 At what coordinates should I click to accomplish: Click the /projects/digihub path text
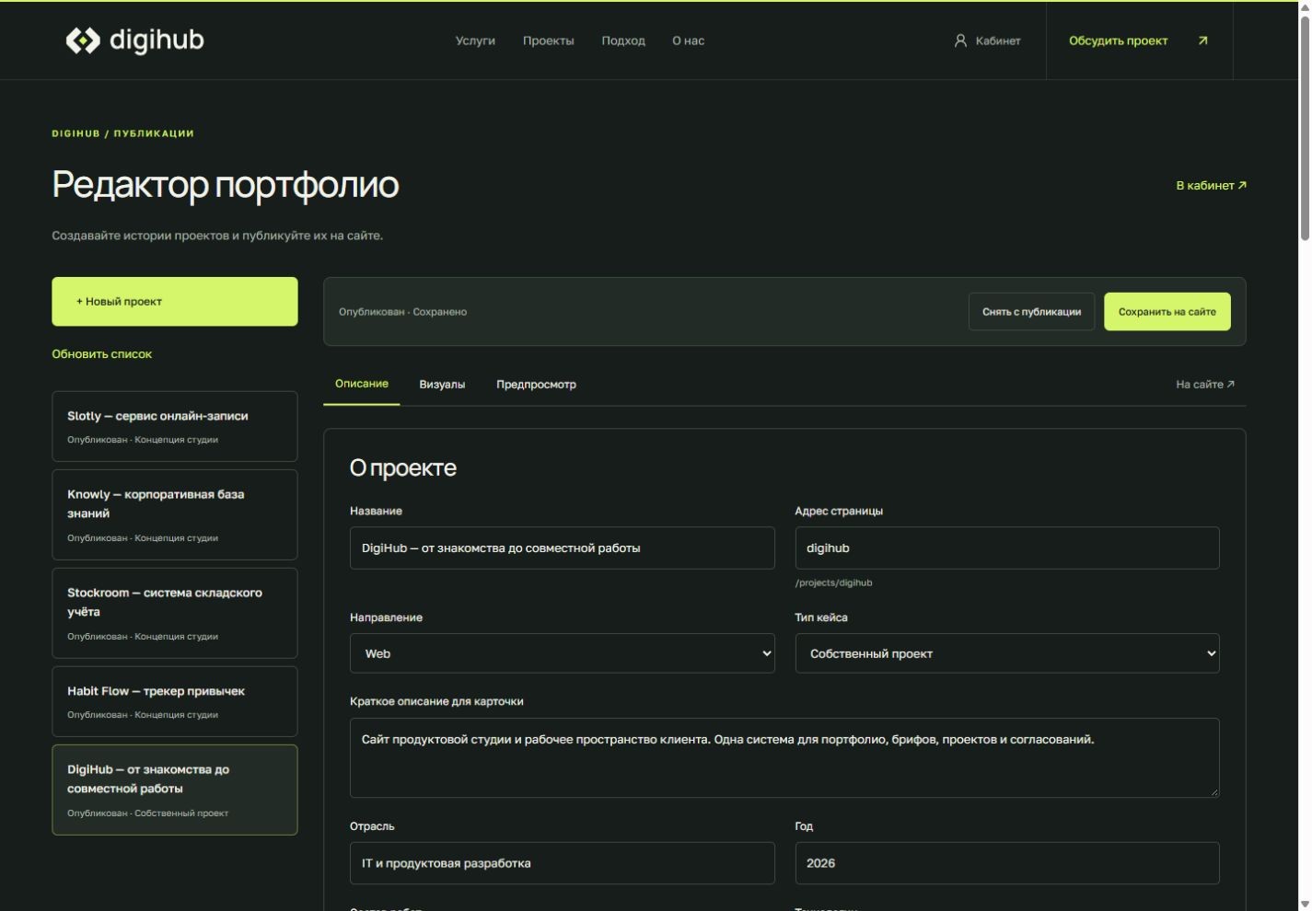[833, 582]
